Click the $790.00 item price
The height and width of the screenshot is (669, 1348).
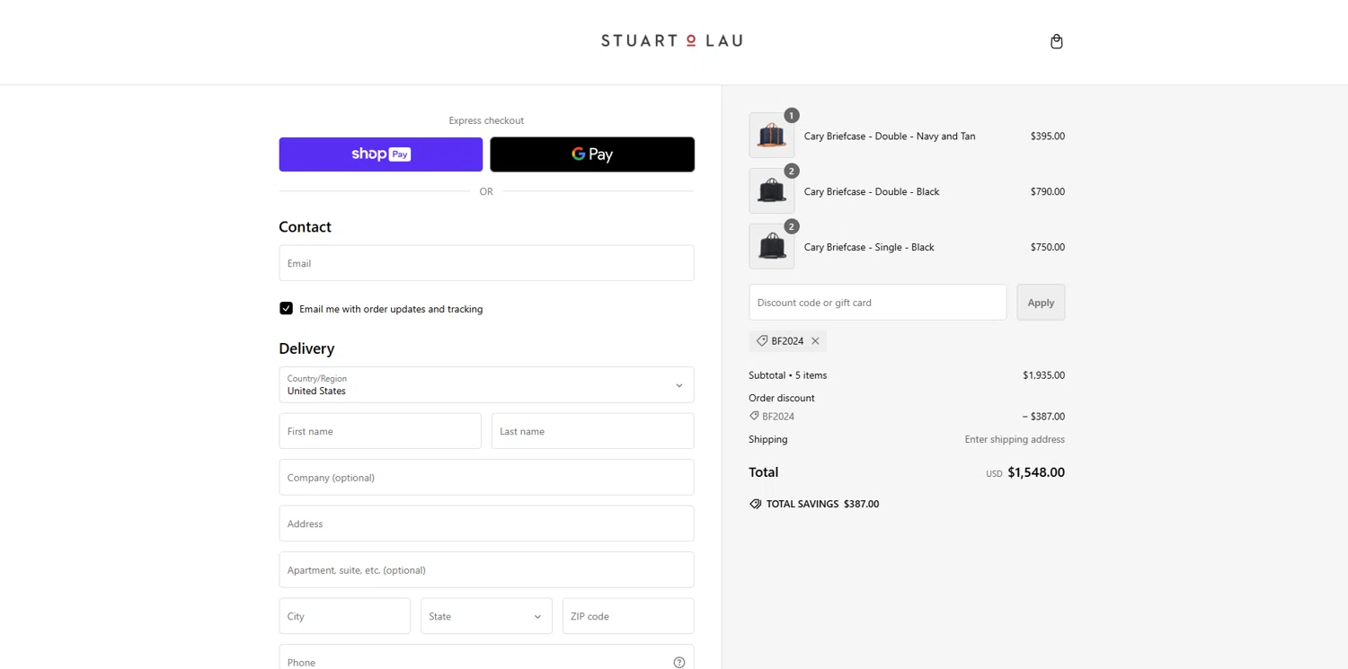pyautogui.click(x=1048, y=191)
